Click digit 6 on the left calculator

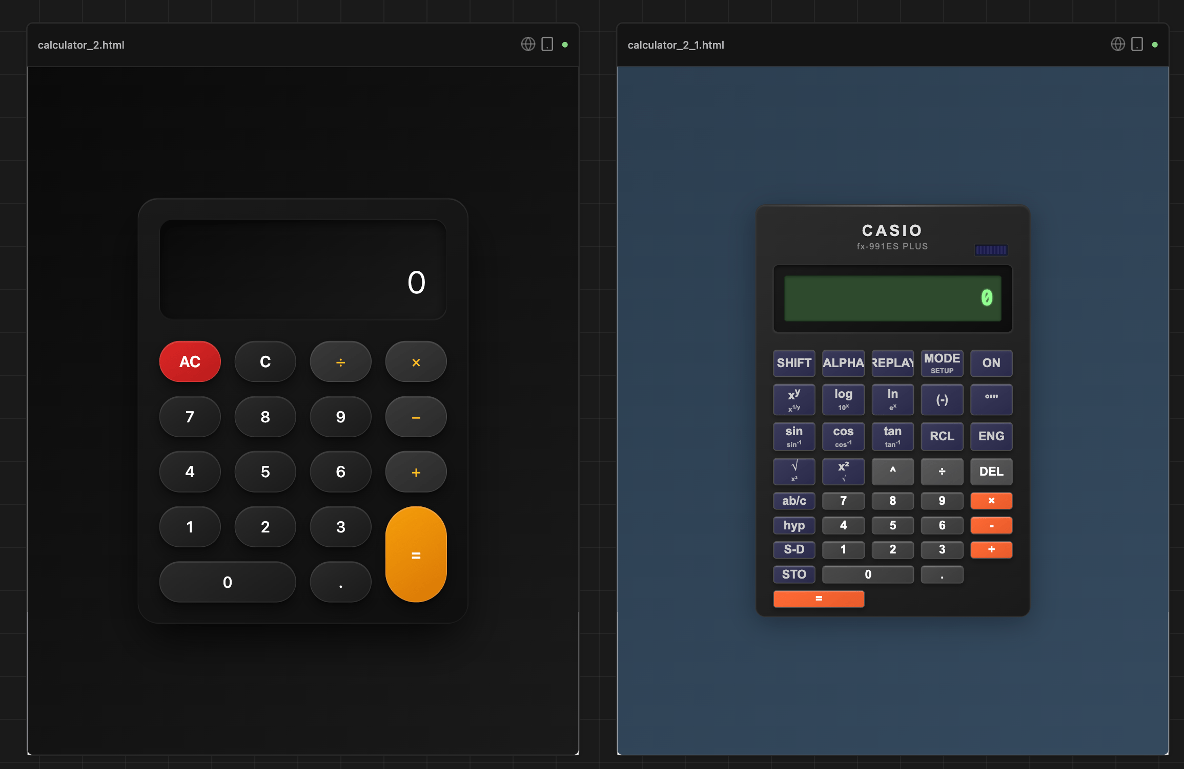pyautogui.click(x=340, y=472)
